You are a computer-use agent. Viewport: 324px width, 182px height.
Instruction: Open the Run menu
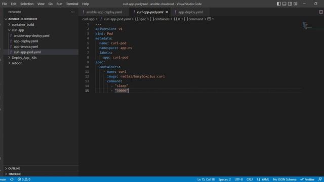tap(59, 4)
